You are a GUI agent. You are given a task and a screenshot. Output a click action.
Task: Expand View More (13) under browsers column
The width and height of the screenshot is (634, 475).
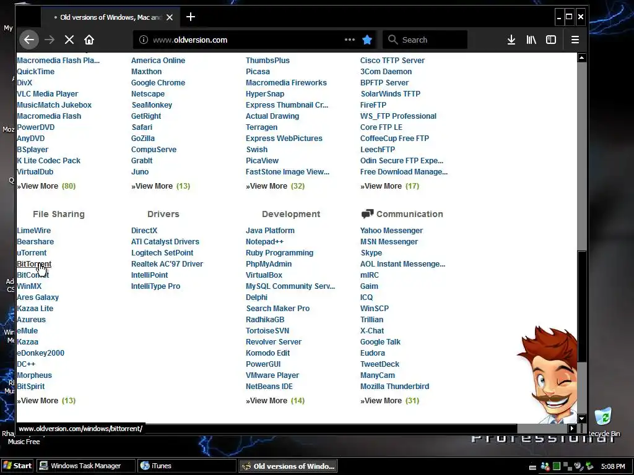click(160, 186)
